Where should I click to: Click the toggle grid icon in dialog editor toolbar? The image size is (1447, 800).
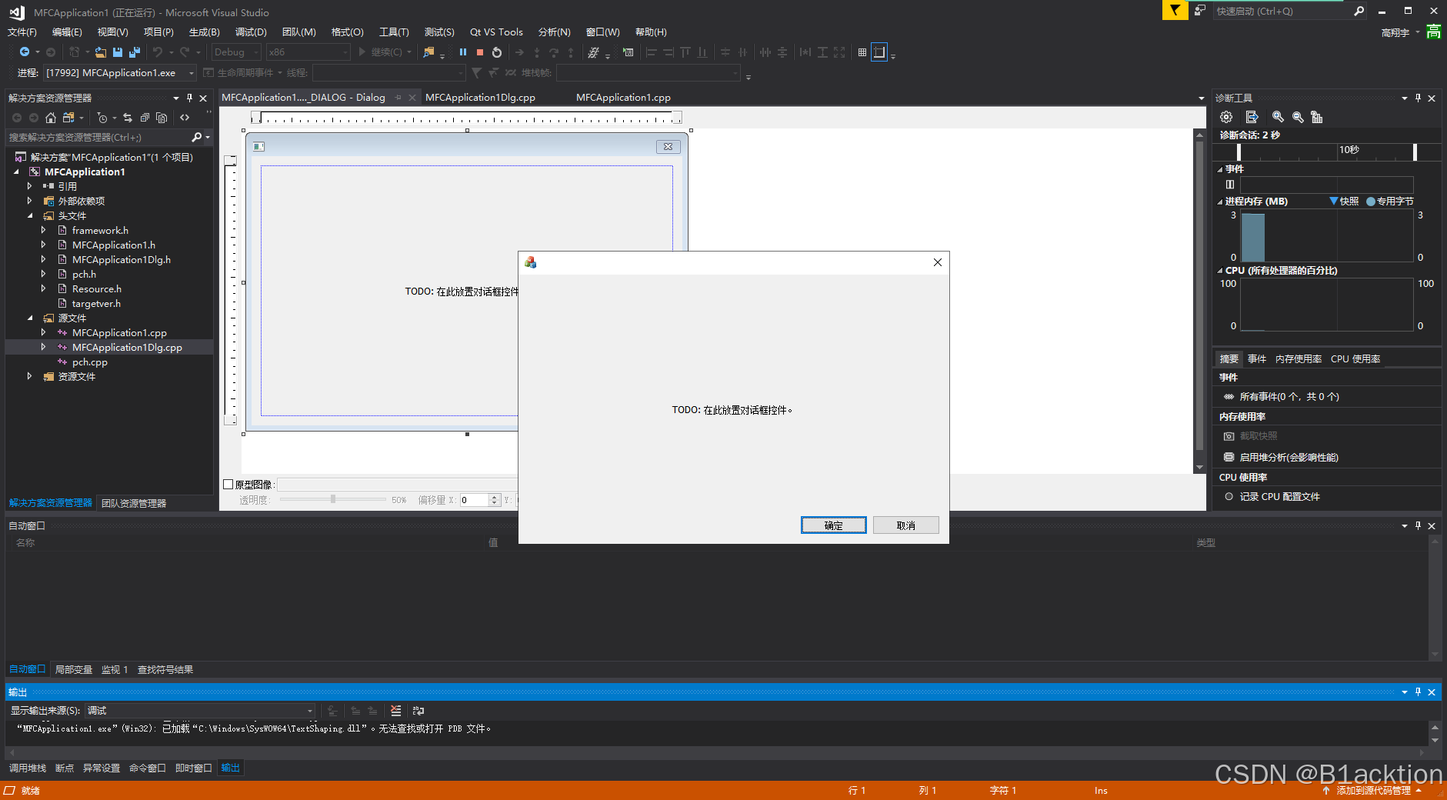tap(862, 52)
